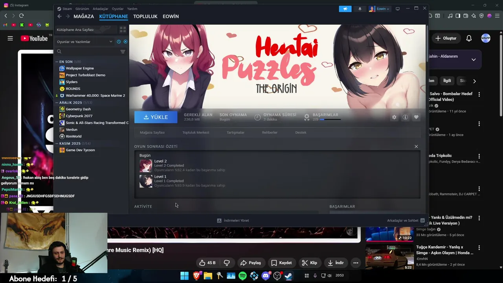Image resolution: width=503 pixels, height=283 pixels.
Task: Open YouTube hamburger menu icon
Action: pos(10,38)
